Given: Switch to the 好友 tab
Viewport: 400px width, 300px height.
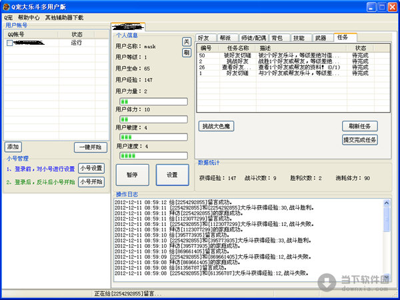Looking at the screenshot, I should [205, 38].
